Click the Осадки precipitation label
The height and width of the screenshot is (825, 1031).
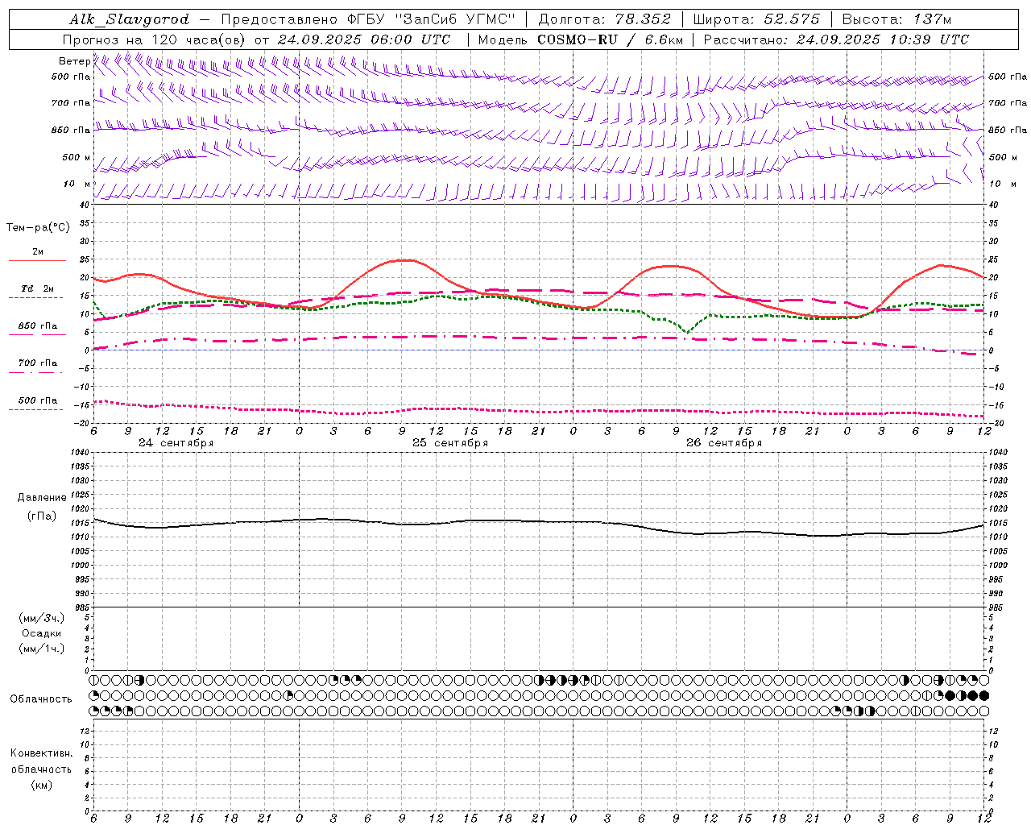(42, 633)
